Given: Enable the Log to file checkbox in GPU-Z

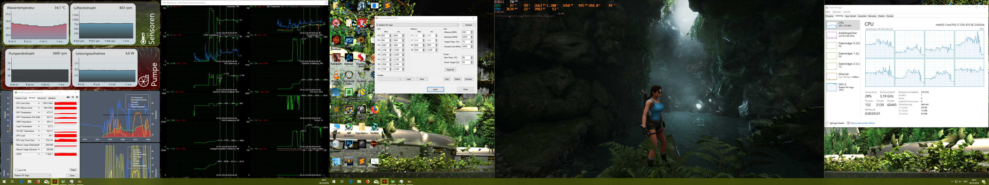Looking at the screenshot, I should pyautogui.click(x=16, y=170).
